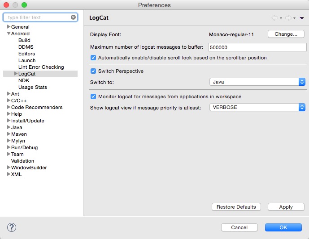Image resolution: width=309 pixels, height=239 pixels.
Task: Select Lint Error Checking in tree
Action: point(41,67)
